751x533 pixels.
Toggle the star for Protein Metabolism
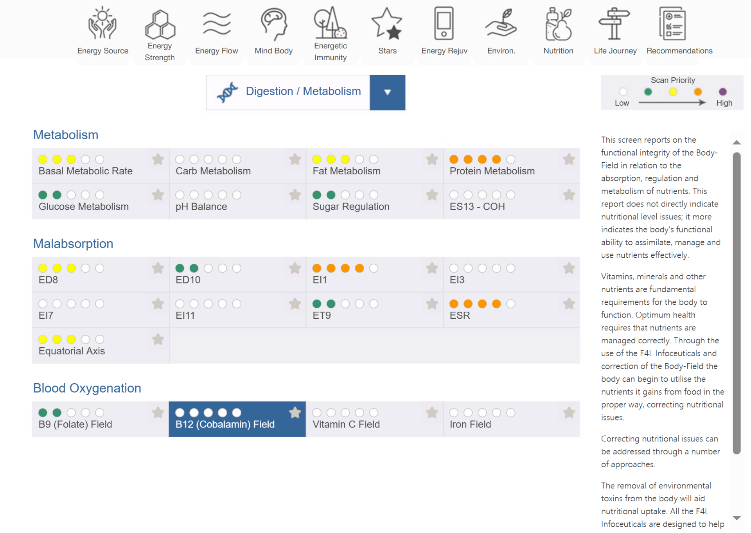pos(569,159)
